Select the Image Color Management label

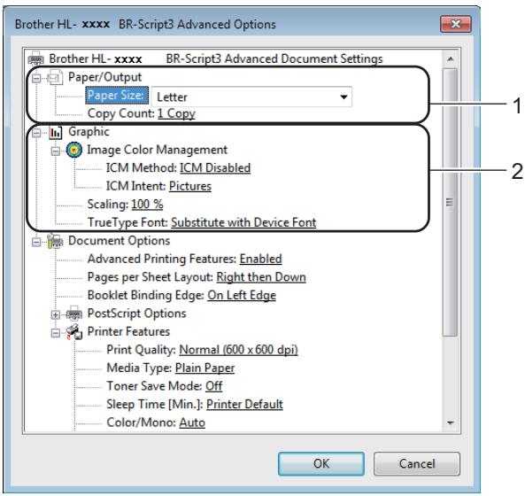tap(157, 150)
